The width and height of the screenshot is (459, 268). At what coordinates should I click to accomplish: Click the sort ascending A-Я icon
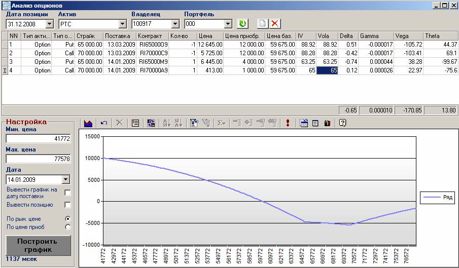click(x=166, y=123)
